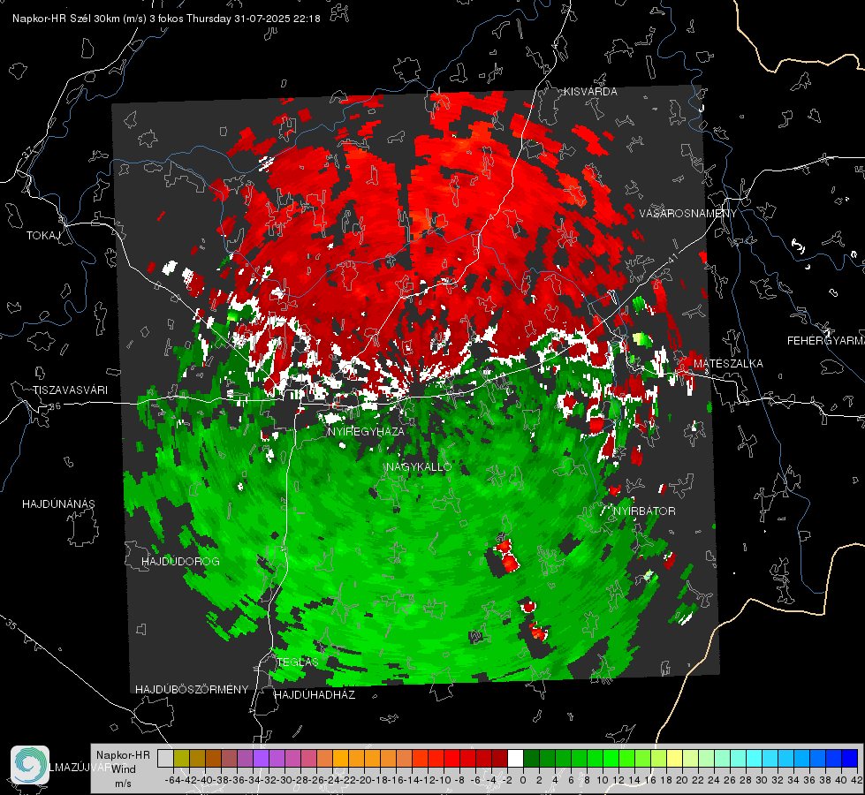
Task: Pick the dark red swatch between -4 and -2
Action: click(x=499, y=758)
